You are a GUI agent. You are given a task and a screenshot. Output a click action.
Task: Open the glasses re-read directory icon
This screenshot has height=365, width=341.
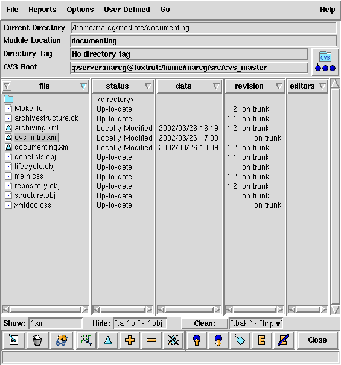(x=62, y=340)
